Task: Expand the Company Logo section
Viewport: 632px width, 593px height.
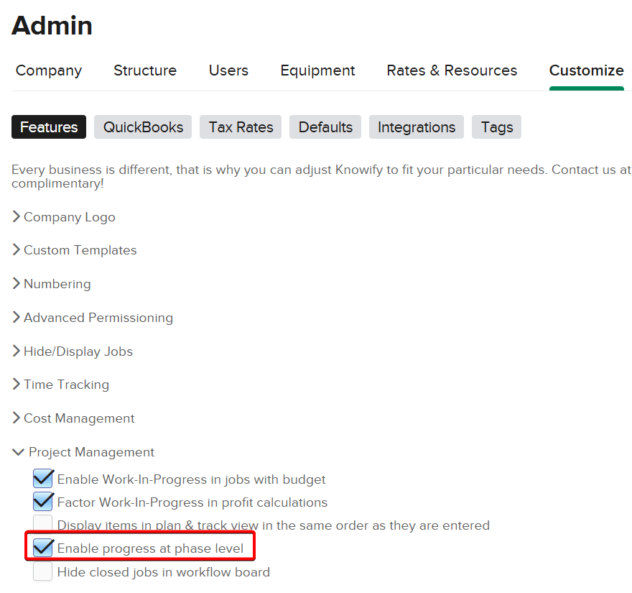Action: (x=69, y=217)
